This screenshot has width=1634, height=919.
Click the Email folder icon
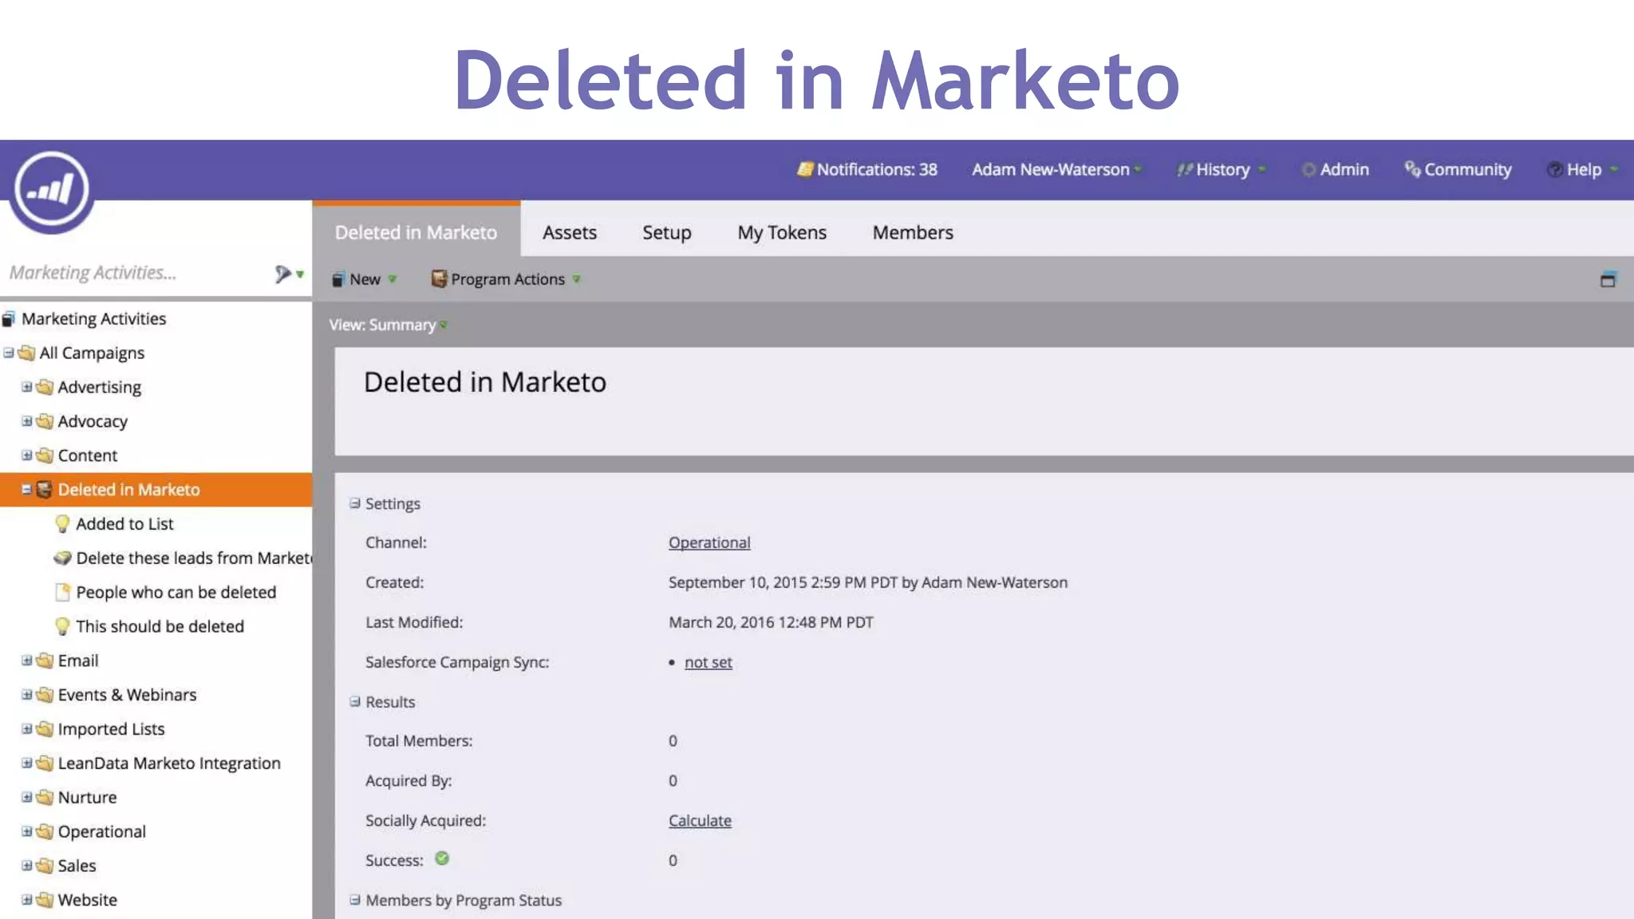click(45, 661)
